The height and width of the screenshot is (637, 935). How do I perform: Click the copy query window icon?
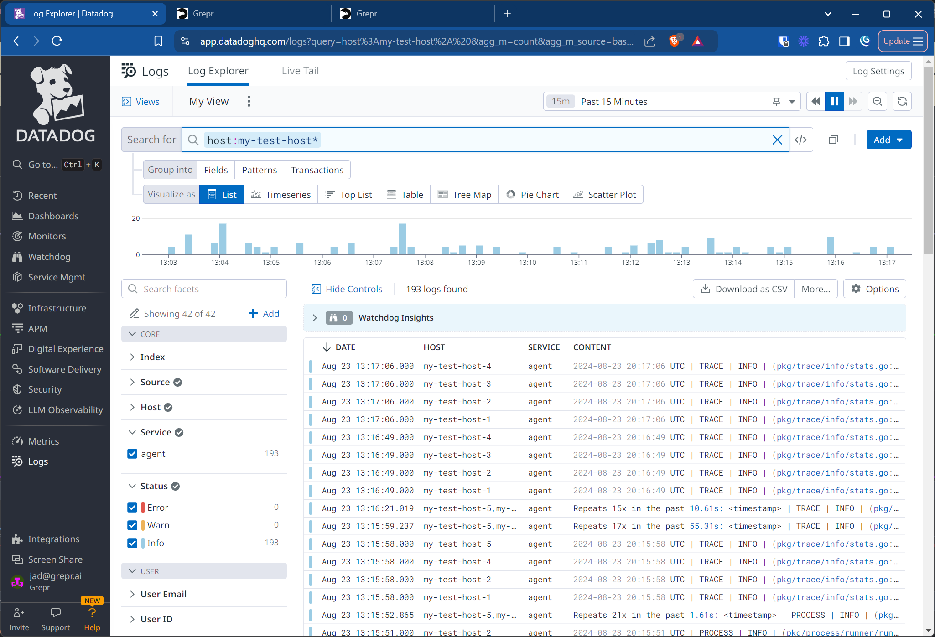834,140
